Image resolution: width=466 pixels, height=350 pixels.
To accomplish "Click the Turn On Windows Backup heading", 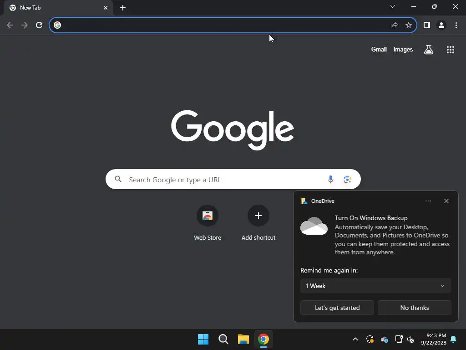I will [x=371, y=218].
